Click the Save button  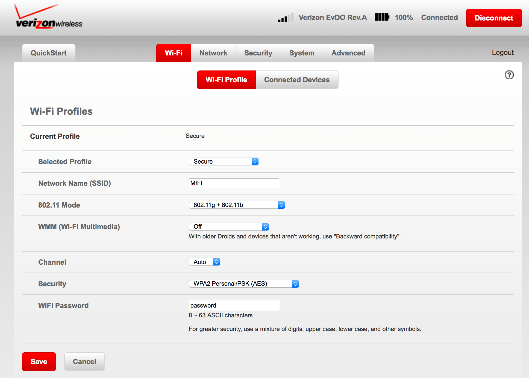(39, 361)
